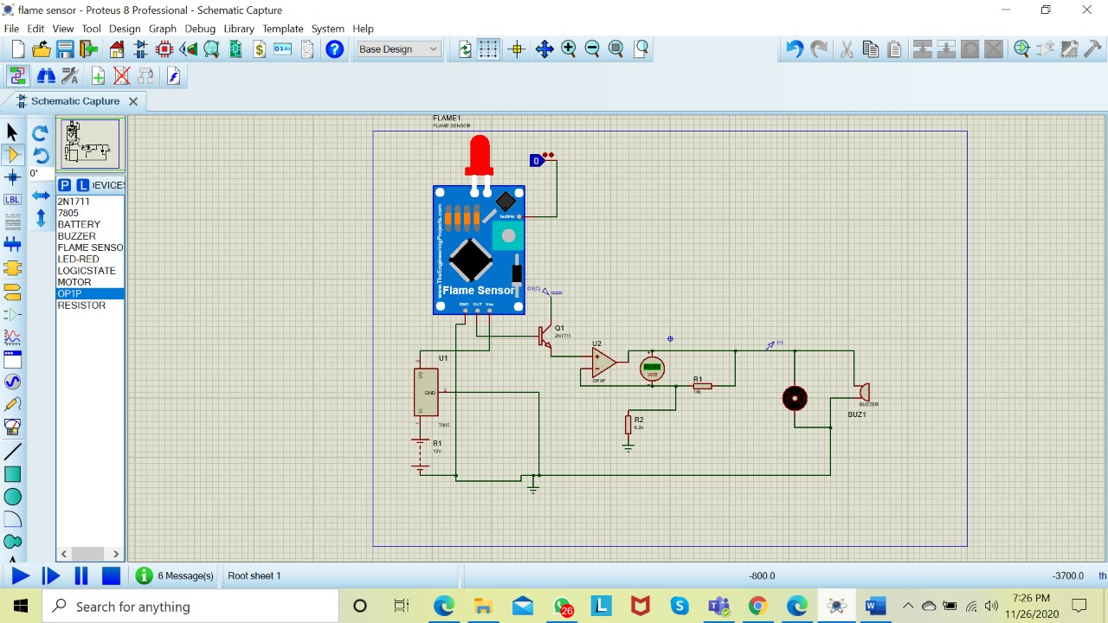Pause the running simulation
Screen dimensions: 1108x623
81,575
